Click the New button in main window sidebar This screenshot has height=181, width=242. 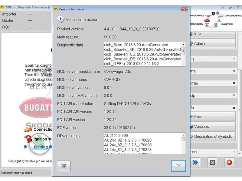point(213,116)
